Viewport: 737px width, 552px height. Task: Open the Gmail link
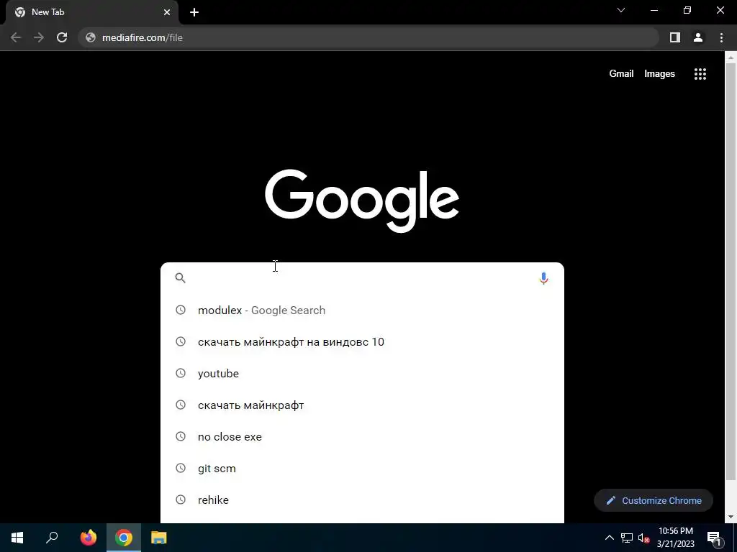pos(621,74)
